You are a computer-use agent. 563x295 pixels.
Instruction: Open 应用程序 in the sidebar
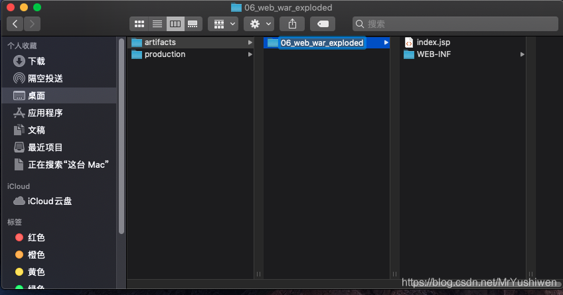(x=59, y=113)
